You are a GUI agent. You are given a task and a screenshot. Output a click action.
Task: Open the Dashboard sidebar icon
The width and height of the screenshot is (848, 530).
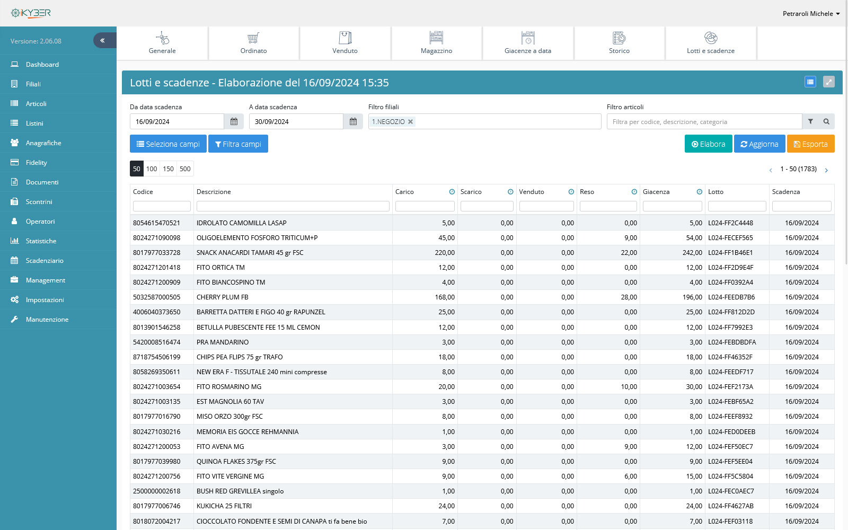(14, 64)
